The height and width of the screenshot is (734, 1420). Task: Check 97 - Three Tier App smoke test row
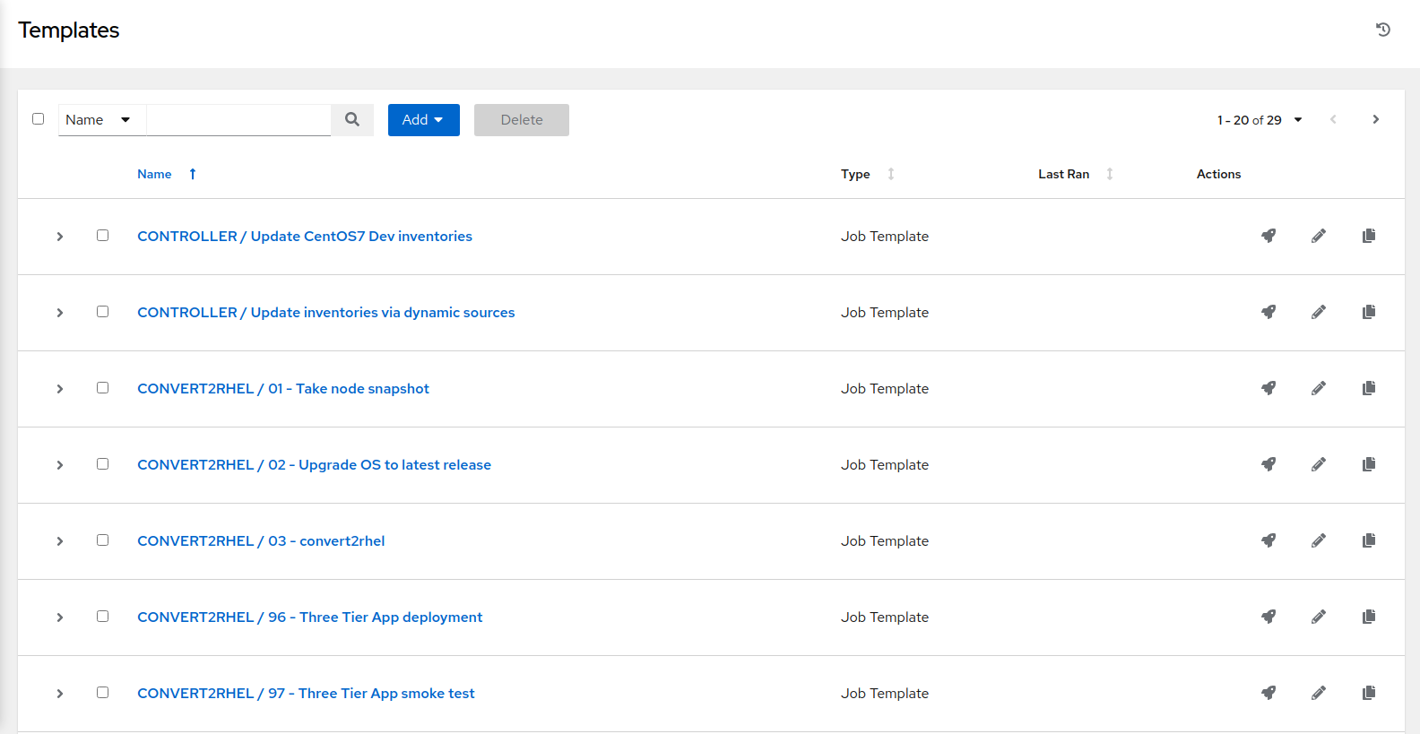tap(102, 692)
